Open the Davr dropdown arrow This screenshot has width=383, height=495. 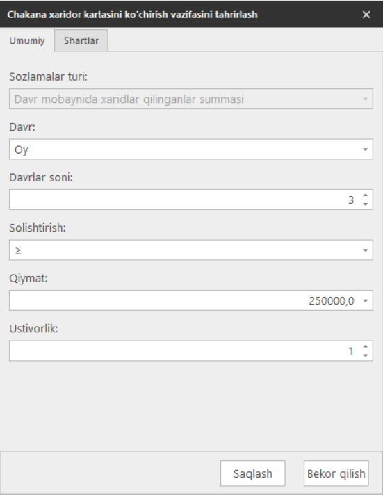[366, 149]
